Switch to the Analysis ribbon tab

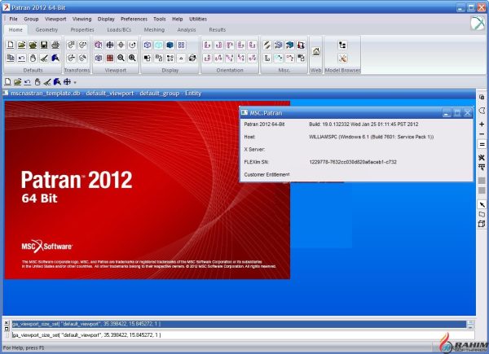(x=187, y=30)
